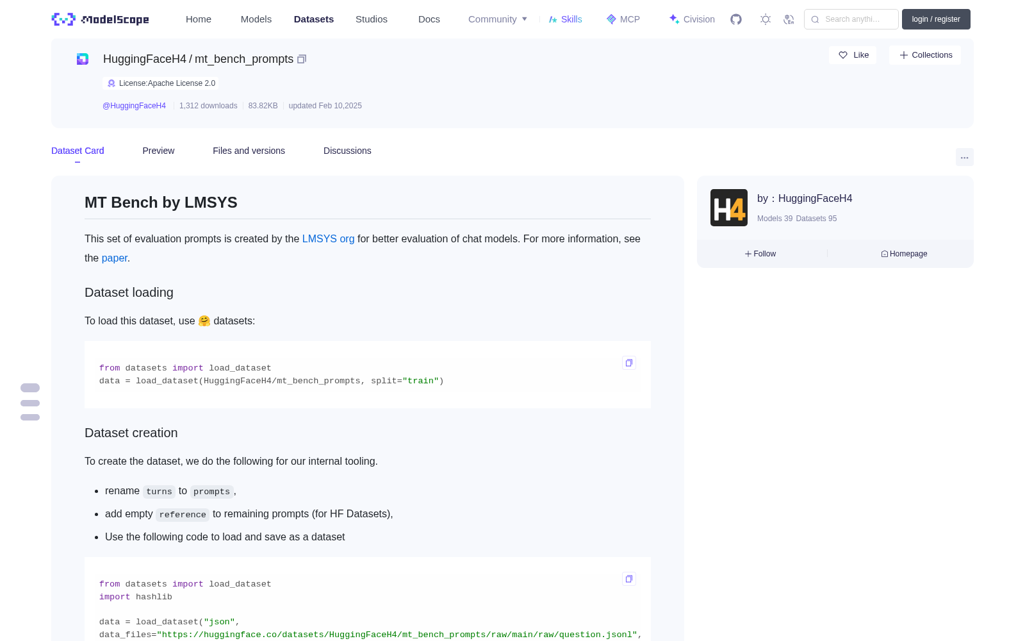Copy the first load_dataset code block
Viewport: 1025px width, 641px height.
coord(629,363)
